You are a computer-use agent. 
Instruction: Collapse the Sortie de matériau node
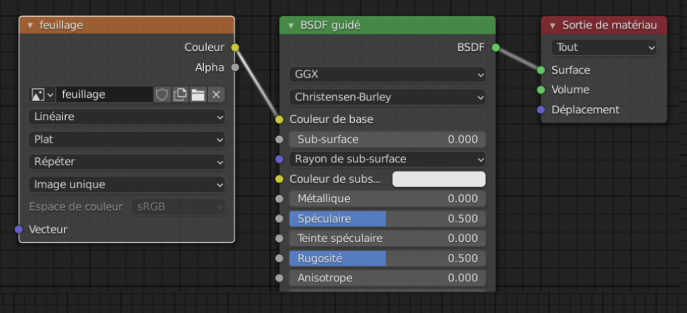pyautogui.click(x=552, y=25)
